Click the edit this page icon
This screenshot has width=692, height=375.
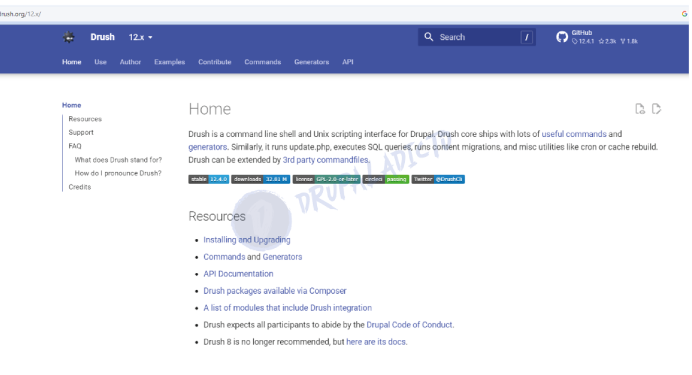coord(656,109)
